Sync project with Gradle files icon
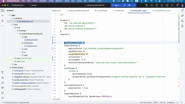The height and width of the screenshot is (104, 185). click(167, 5)
